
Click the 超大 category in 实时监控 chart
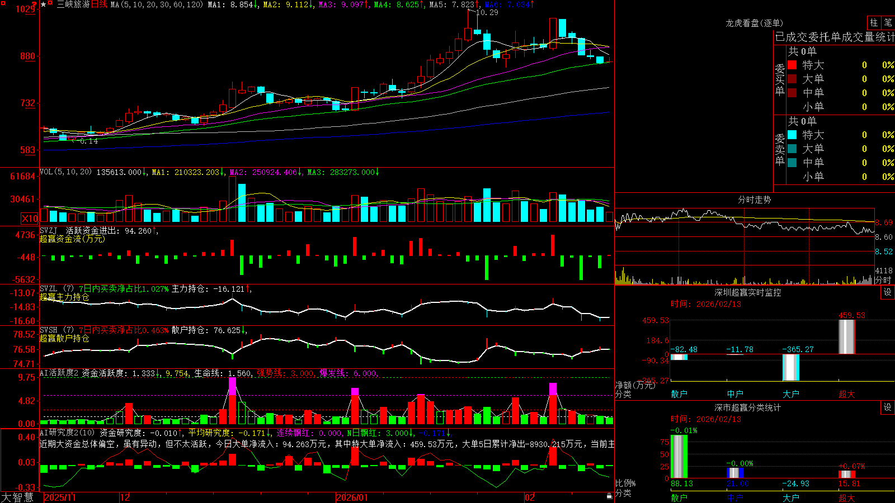pos(847,394)
